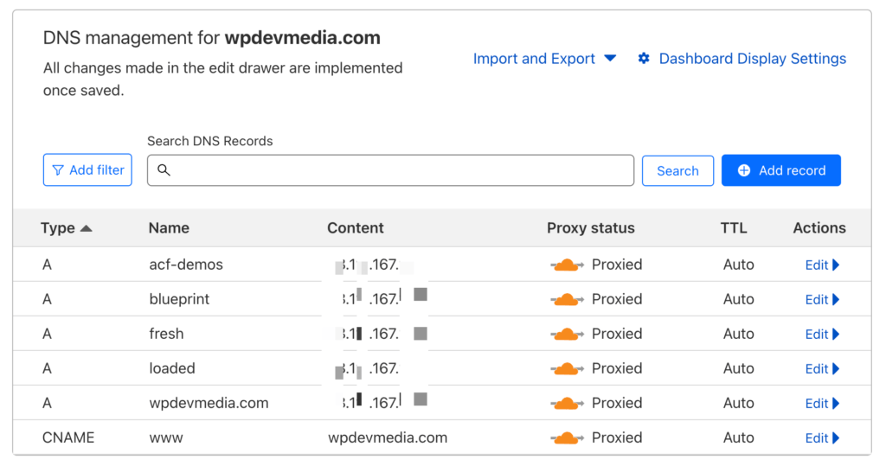886x466 pixels.
Task: Select the fresh name cell
Action: (x=166, y=334)
